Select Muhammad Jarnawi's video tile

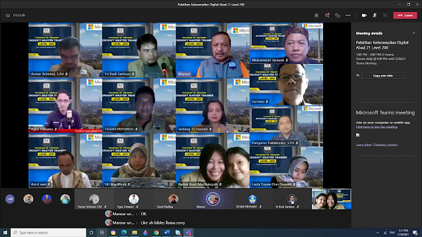pos(286,43)
